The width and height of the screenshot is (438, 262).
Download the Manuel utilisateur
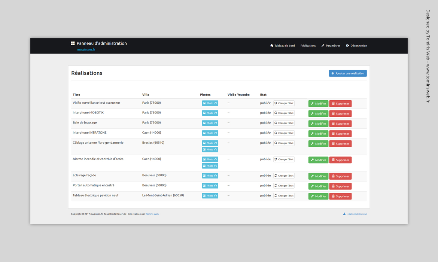coord(355,214)
